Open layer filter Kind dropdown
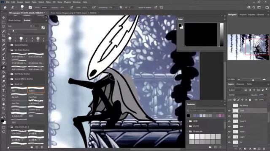270x151 pixels. point(235,90)
